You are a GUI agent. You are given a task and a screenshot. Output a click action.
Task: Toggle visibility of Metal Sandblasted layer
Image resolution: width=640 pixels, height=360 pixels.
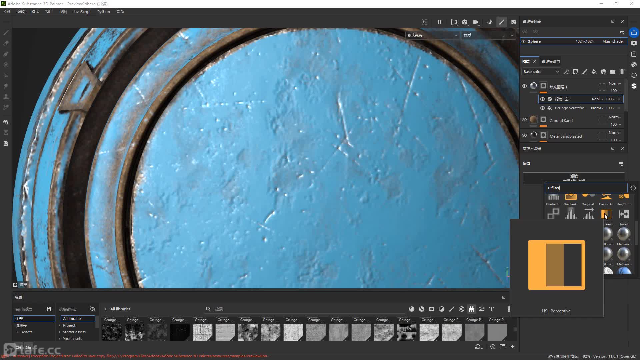[524, 135]
